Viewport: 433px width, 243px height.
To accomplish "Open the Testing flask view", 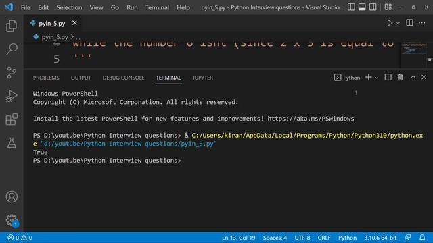I will click(12, 142).
